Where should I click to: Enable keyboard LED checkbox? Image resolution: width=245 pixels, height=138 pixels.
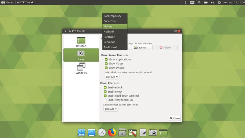(105, 100)
